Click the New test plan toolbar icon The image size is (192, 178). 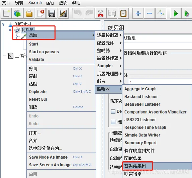[6, 13]
